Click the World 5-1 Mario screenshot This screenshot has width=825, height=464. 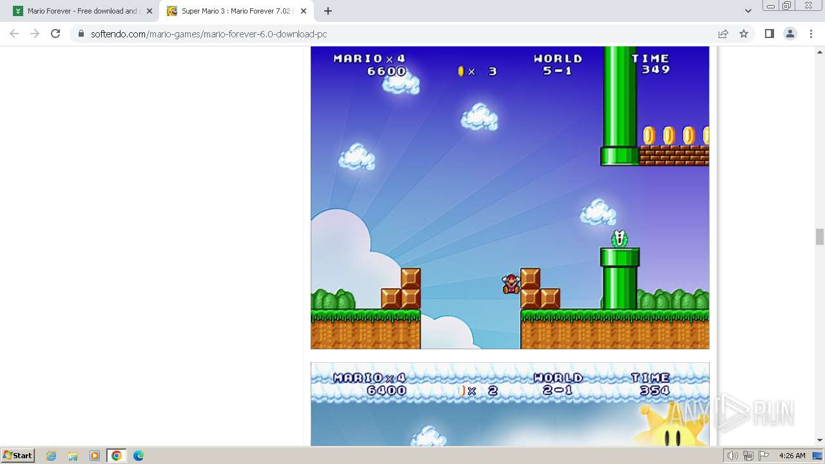point(510,198)
